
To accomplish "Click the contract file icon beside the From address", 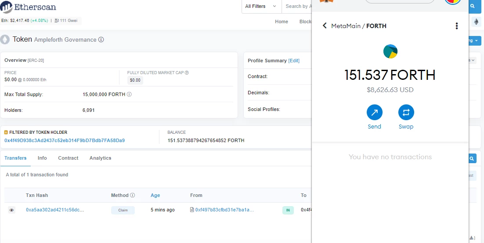I will click(192, 210).
